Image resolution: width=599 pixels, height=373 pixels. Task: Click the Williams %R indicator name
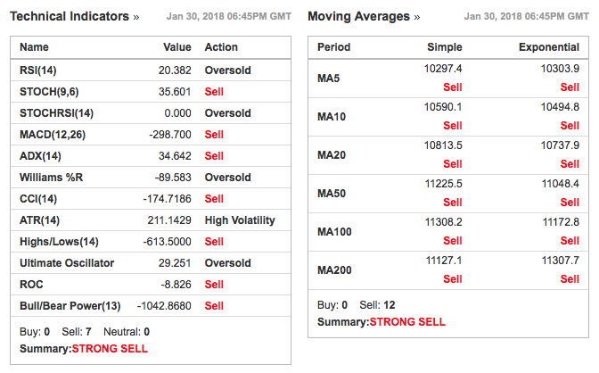pyautogui.click(x=53, y=177)
